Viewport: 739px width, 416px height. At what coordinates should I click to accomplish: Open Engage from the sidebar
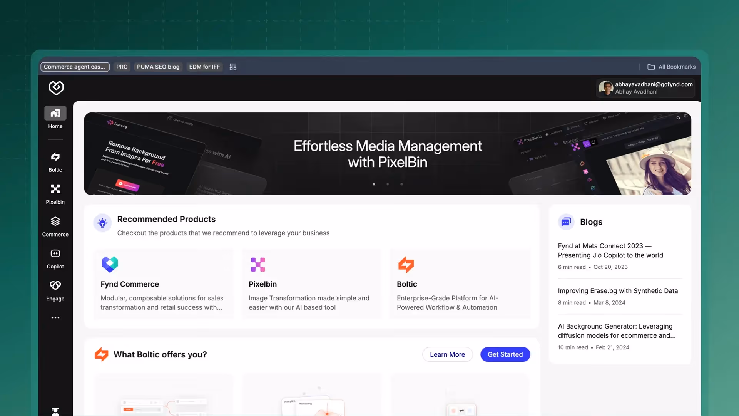tap(55, 285)
